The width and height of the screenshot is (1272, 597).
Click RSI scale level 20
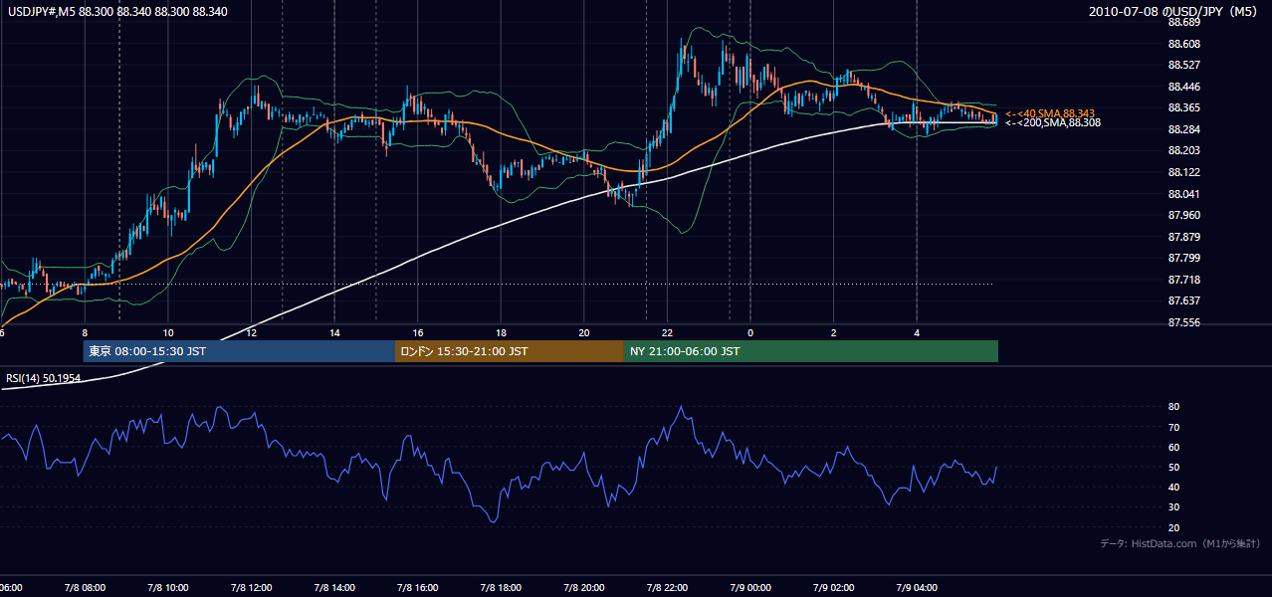click(x=1173, y=527)
